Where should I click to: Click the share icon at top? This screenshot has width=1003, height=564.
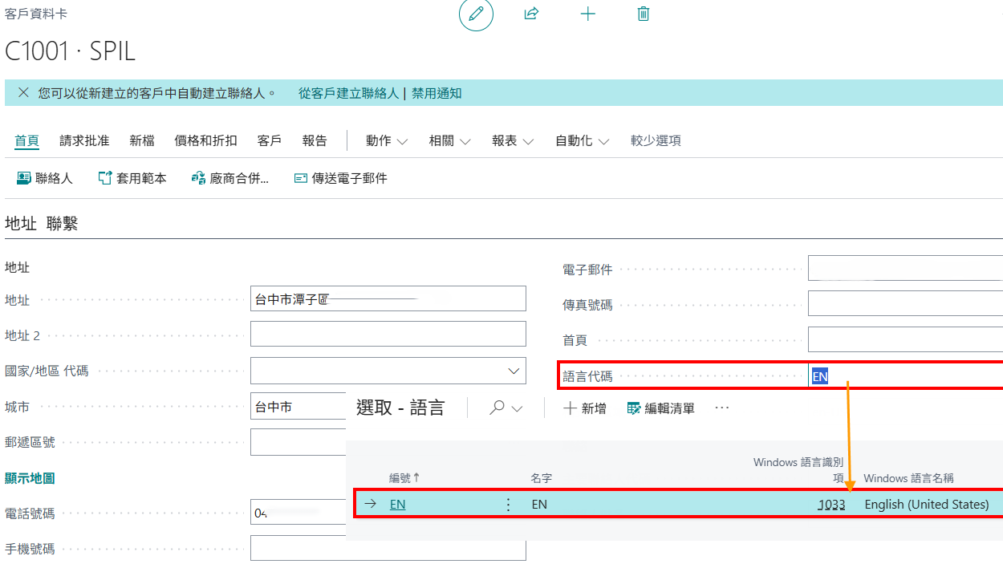point(531,14)
